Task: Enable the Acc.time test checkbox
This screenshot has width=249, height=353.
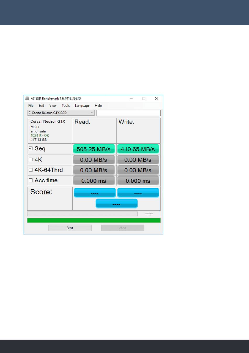Action: [x=31, y=180]
